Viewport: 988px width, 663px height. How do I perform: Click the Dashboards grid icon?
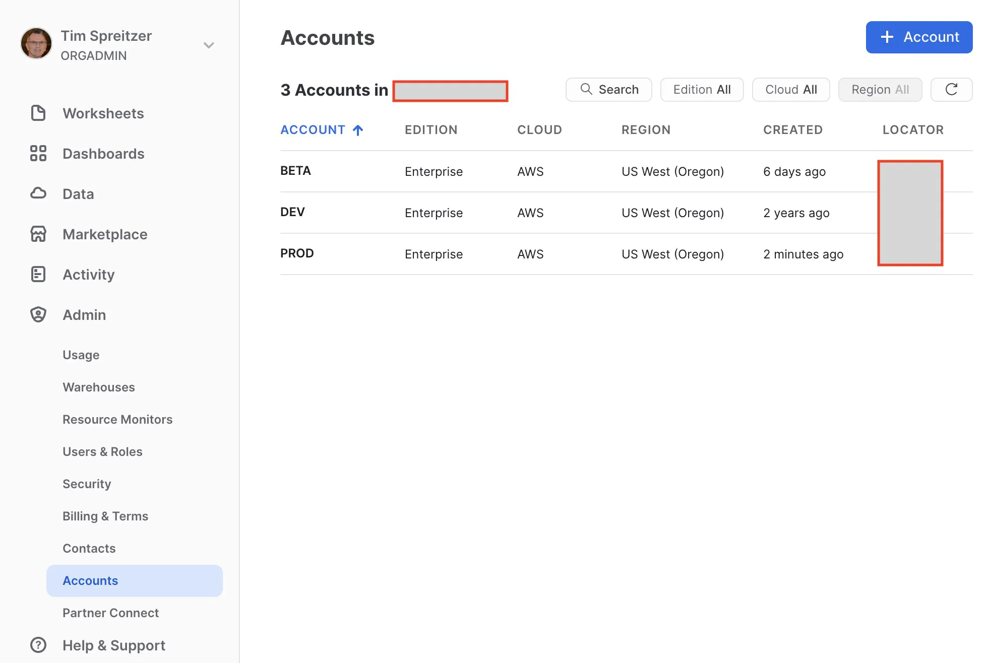(x=38, y=153)
